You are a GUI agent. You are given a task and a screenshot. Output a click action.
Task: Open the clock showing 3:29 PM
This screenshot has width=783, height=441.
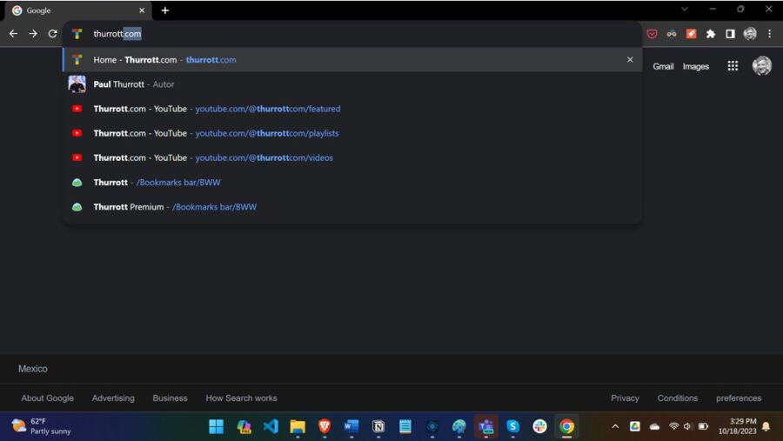click(737, 426)
